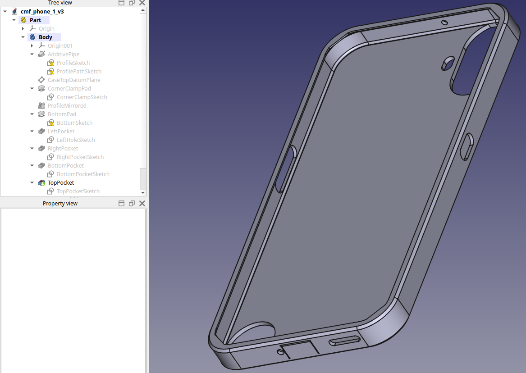Select the ProfileMirrored mirrored feature icon
The image size is (526, 373).
tap(41, 105)
